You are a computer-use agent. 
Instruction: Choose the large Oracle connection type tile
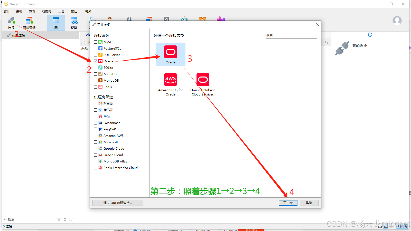point(171,54)
